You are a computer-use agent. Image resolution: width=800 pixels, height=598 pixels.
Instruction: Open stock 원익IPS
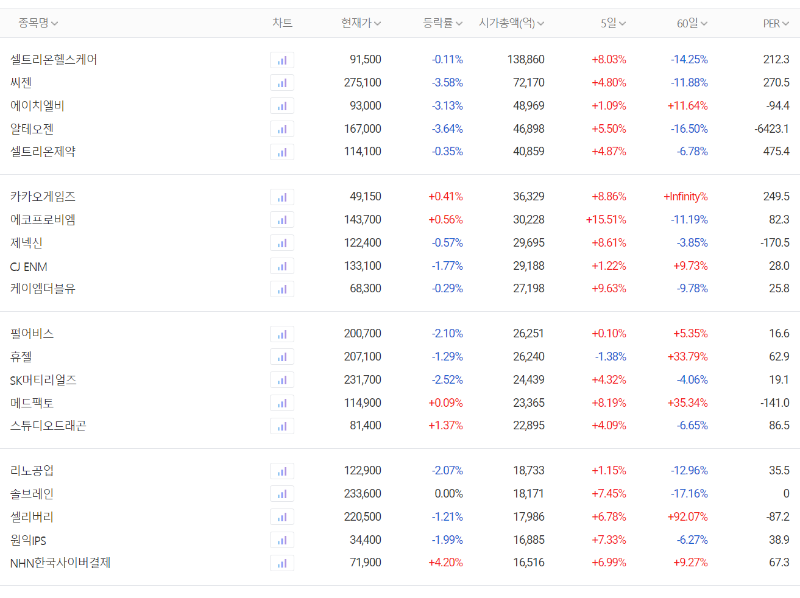[28, 540]
